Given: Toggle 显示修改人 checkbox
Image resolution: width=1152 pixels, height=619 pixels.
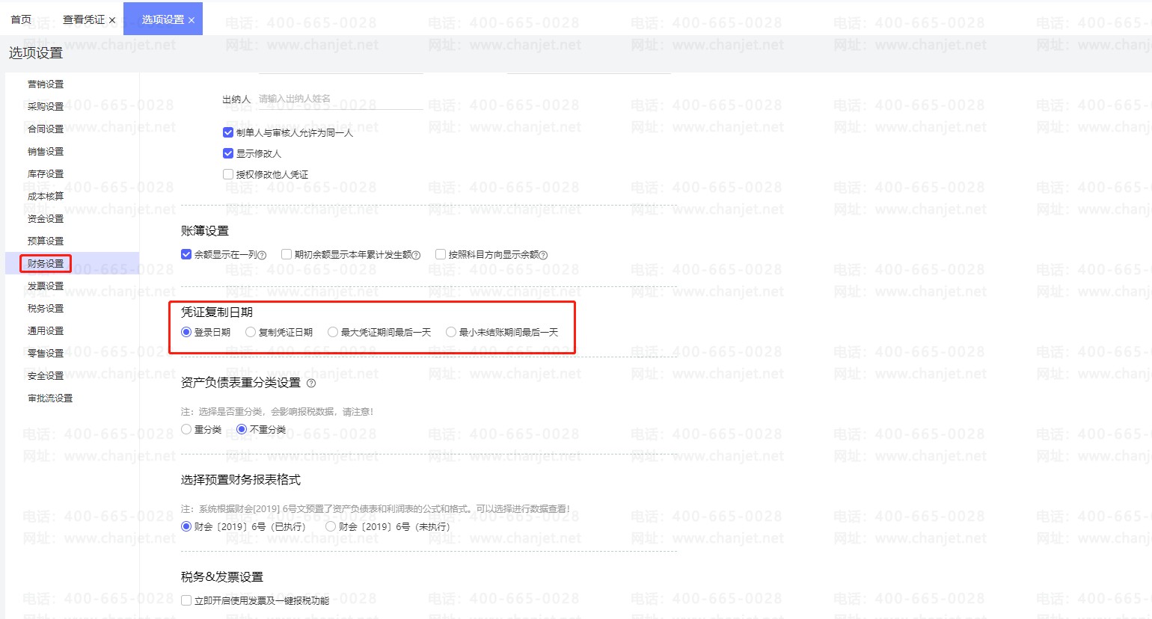Looking at the screenshot, I should click(x=228, y=153).
